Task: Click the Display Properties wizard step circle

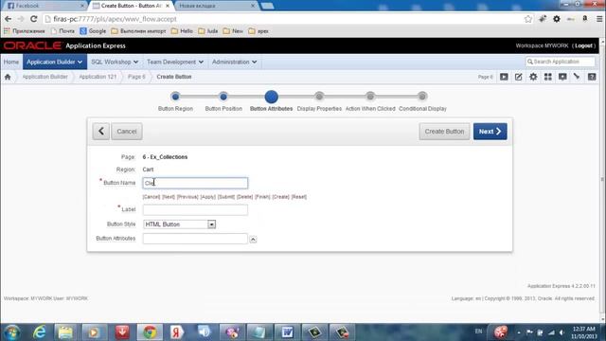Action: click(319, 97)
